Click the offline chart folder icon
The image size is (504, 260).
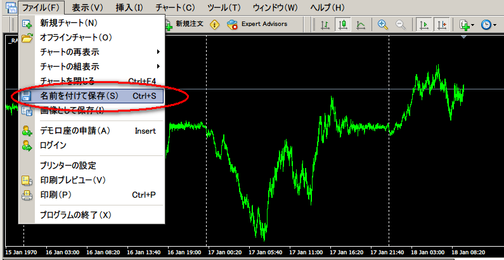coord(27,38)
